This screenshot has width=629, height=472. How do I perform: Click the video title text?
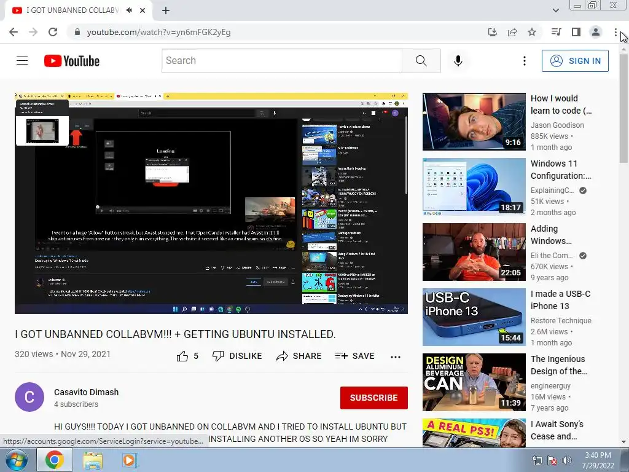(175, 334)
